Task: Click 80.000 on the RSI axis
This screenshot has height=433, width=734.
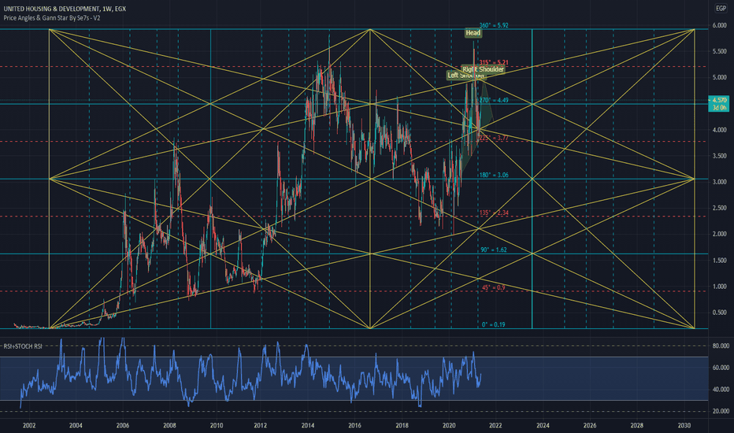Action: [x=721, y=346]
